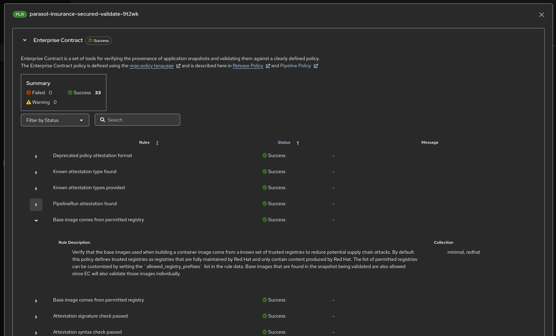The image size is (556, 336).
Task: Click the Success badge beside Enterprise Contract
Action: coord(98,41)
